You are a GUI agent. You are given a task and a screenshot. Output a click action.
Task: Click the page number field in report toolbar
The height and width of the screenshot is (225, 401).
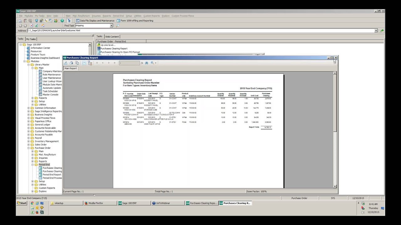[x=129, y=63]
